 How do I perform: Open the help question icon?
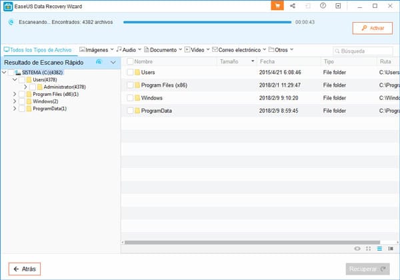323,5
